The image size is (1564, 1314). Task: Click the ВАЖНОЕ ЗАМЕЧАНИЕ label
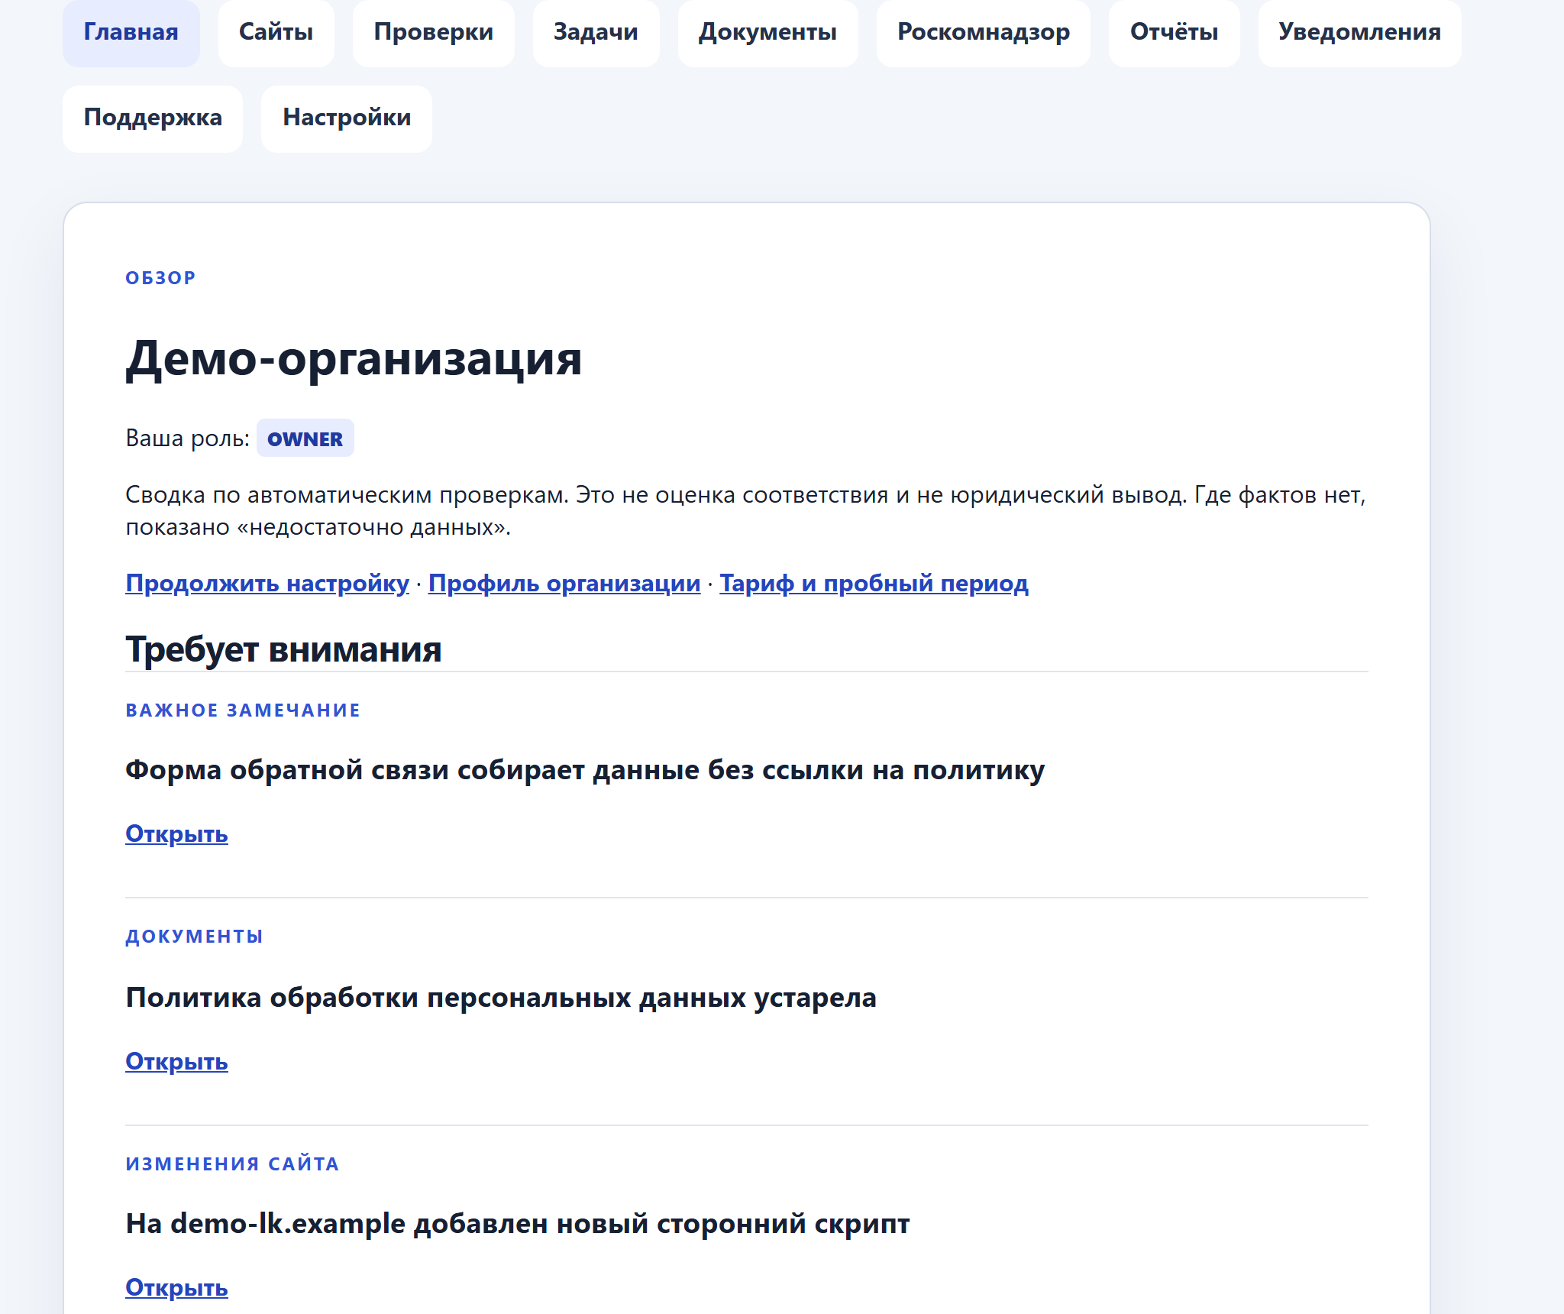tap(243, 710)
